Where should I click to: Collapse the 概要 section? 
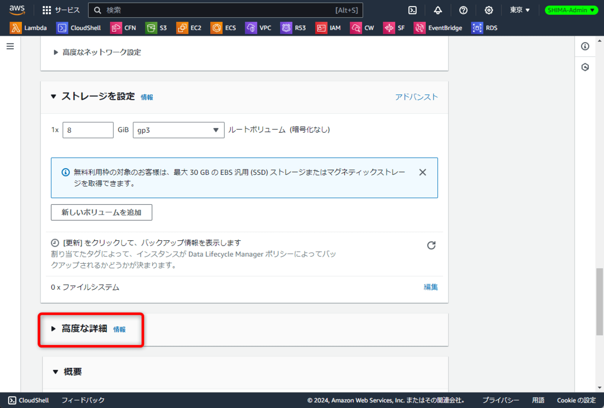tap(56, 372)
